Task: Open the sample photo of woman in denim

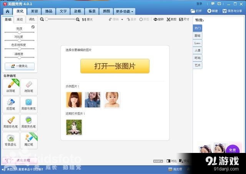Action: (93, 100)
